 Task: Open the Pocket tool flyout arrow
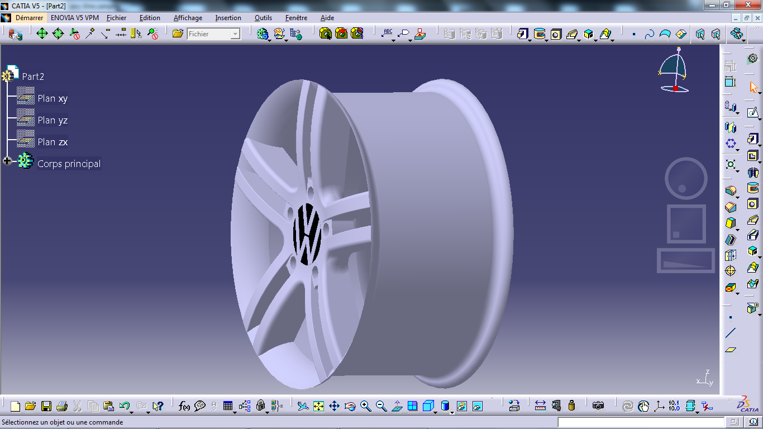coord(546,40)
